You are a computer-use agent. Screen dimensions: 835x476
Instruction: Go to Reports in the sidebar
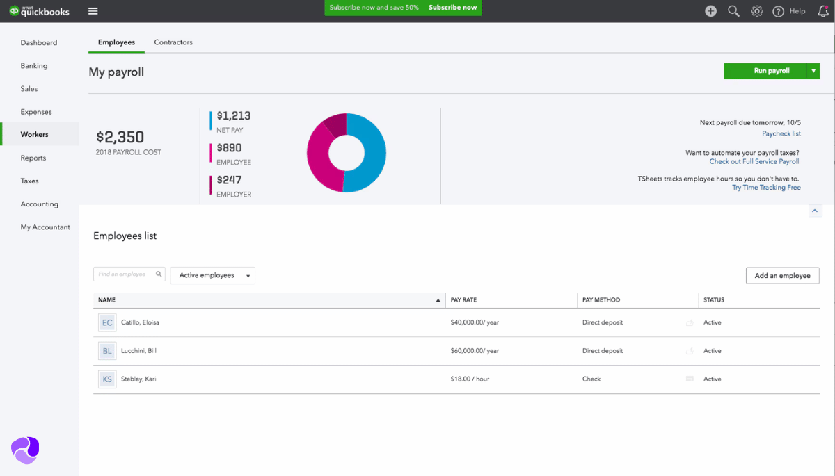pos(33,158)
